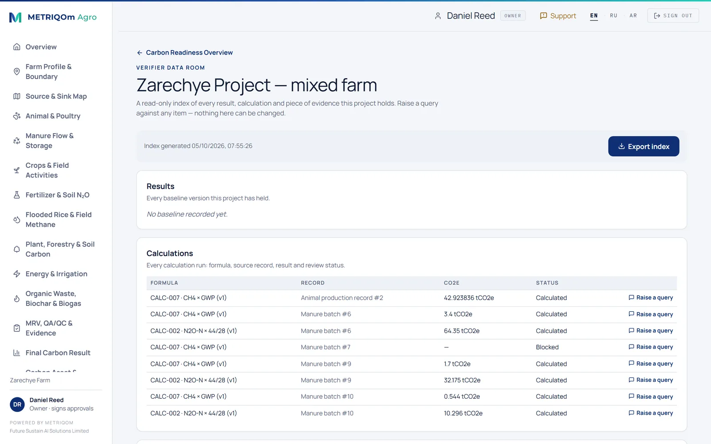Screen dimensions: 711x444
Task: Click the Blocked status cell
Action: [547, 347]
